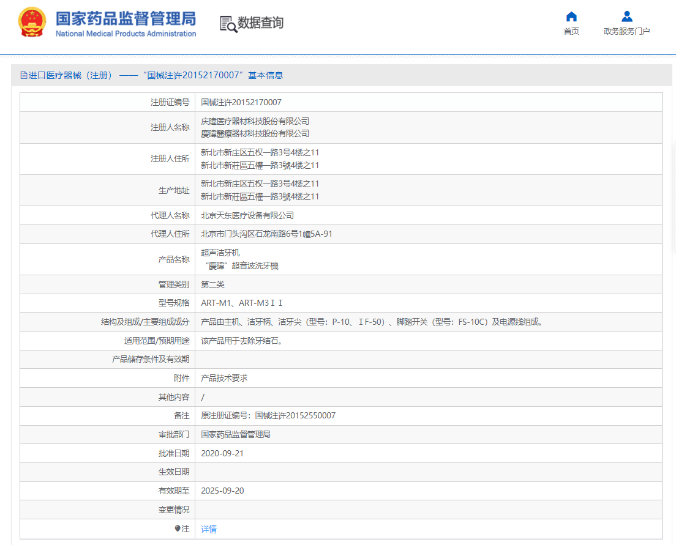Open the 首页 home icon

click(x=571, y=17)
